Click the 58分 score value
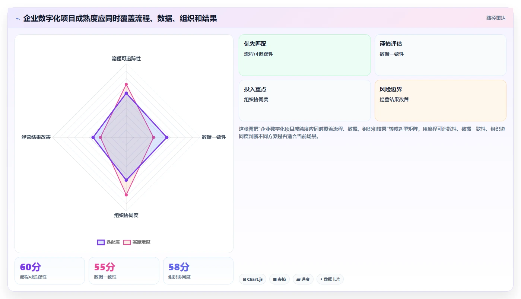This screenshot has width=521, height=299. click(x=179, y=267)
